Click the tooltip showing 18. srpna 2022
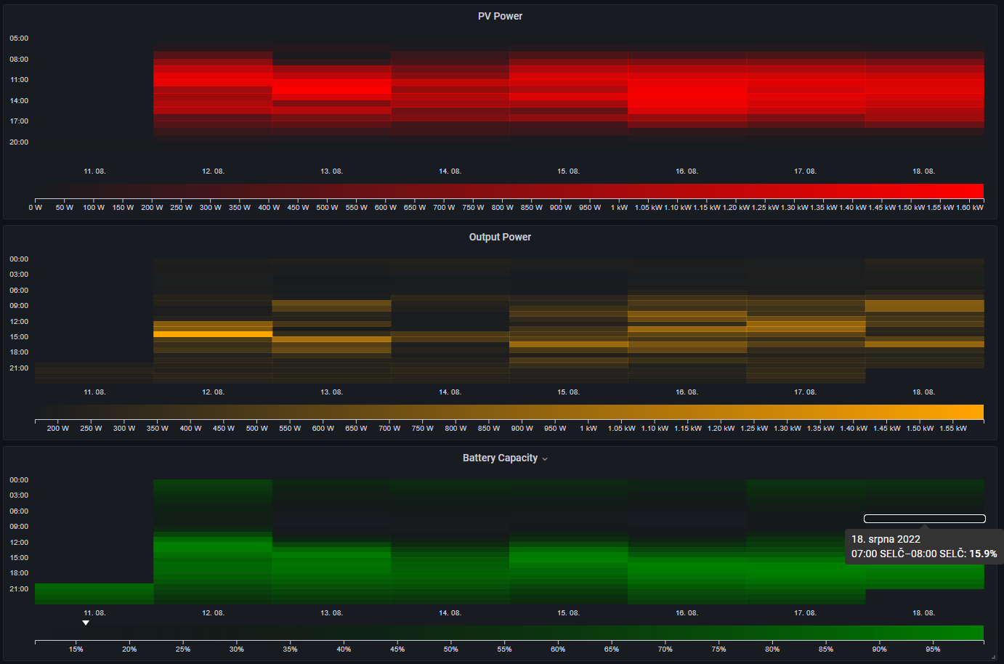 tap(924, 546)
